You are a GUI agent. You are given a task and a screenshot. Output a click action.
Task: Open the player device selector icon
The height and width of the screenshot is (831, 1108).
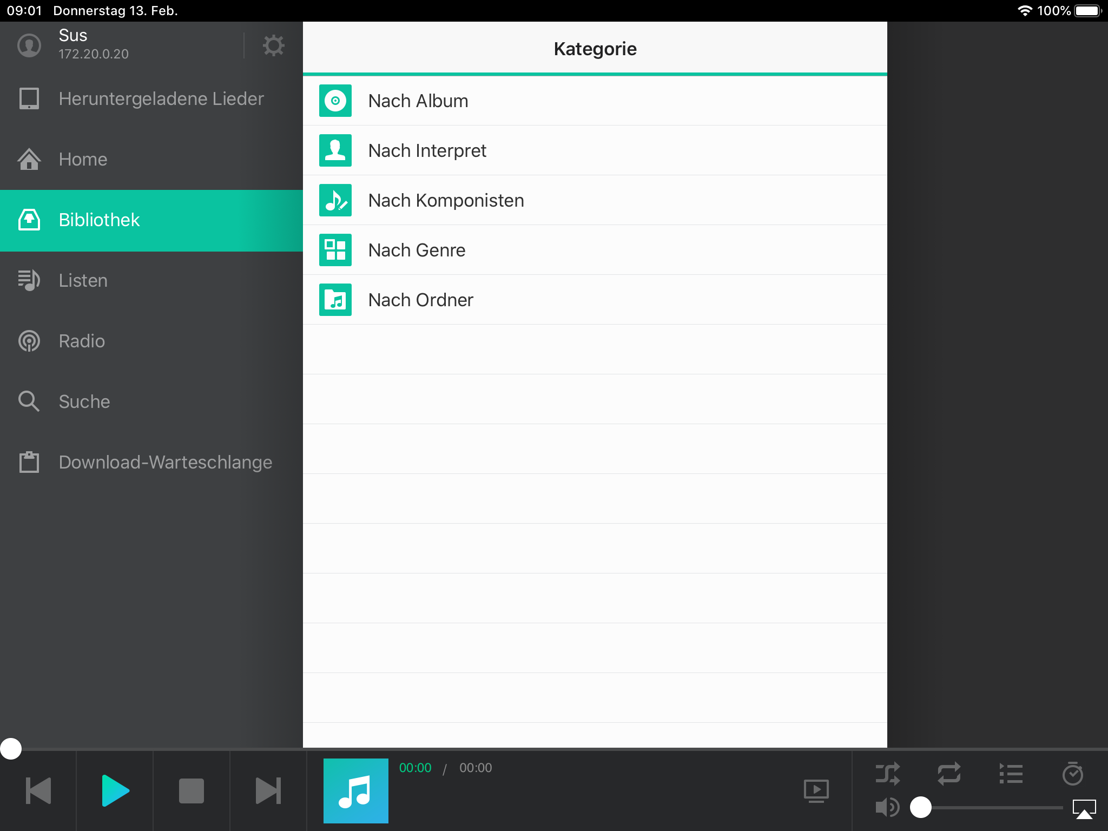[816, 790]
